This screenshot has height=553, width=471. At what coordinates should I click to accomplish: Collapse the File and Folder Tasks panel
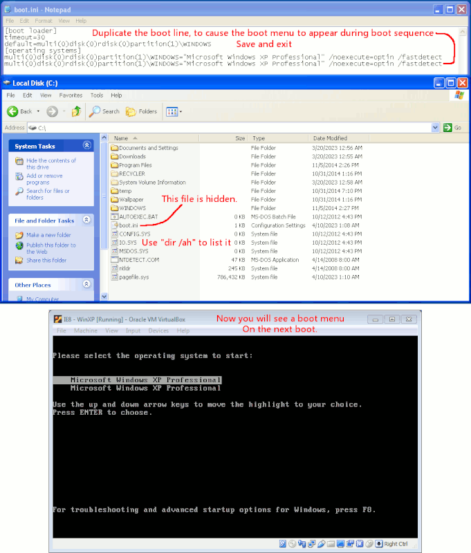coord(86,220)
